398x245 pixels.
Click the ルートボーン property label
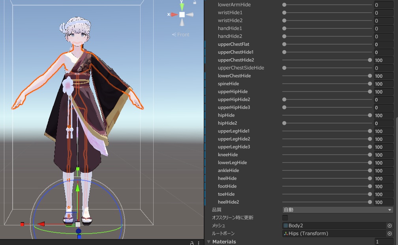pyautogui.click(x=223, y=233)
